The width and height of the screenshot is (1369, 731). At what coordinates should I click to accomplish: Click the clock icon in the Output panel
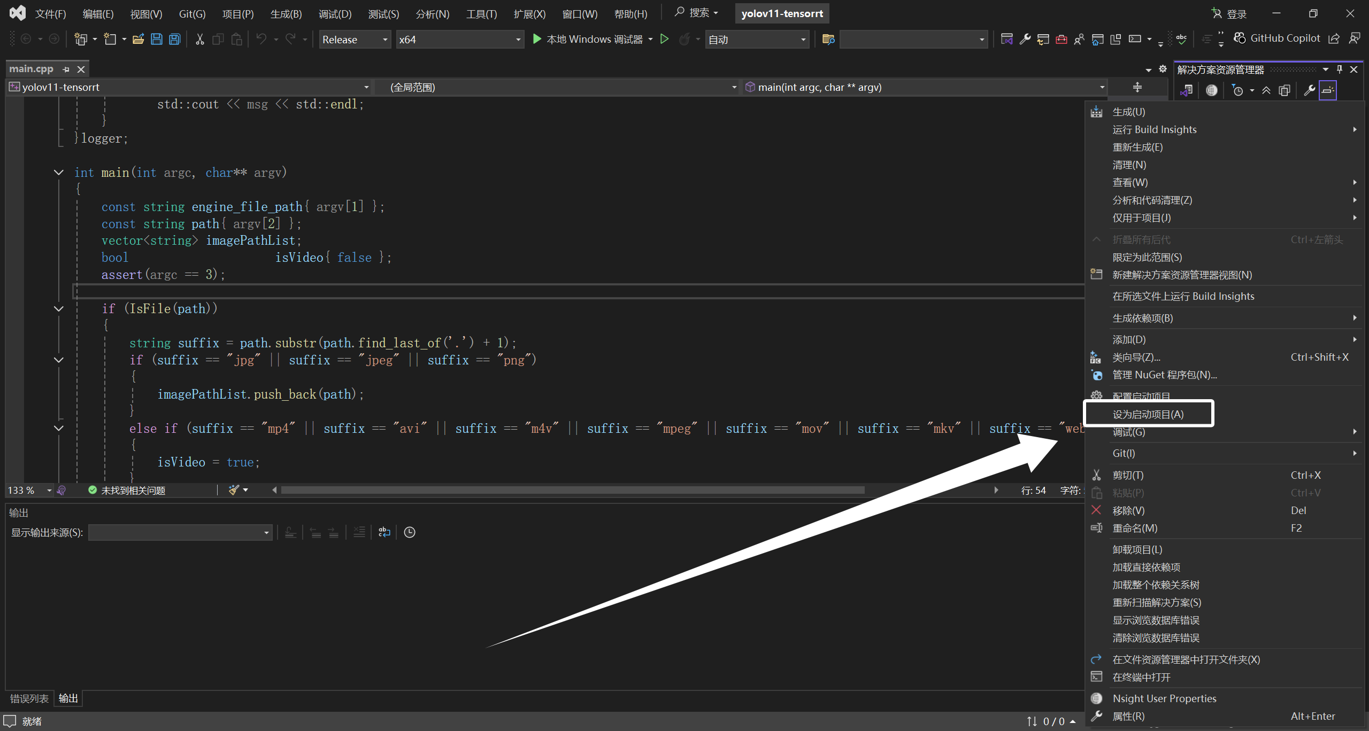[x=410, y=532]
